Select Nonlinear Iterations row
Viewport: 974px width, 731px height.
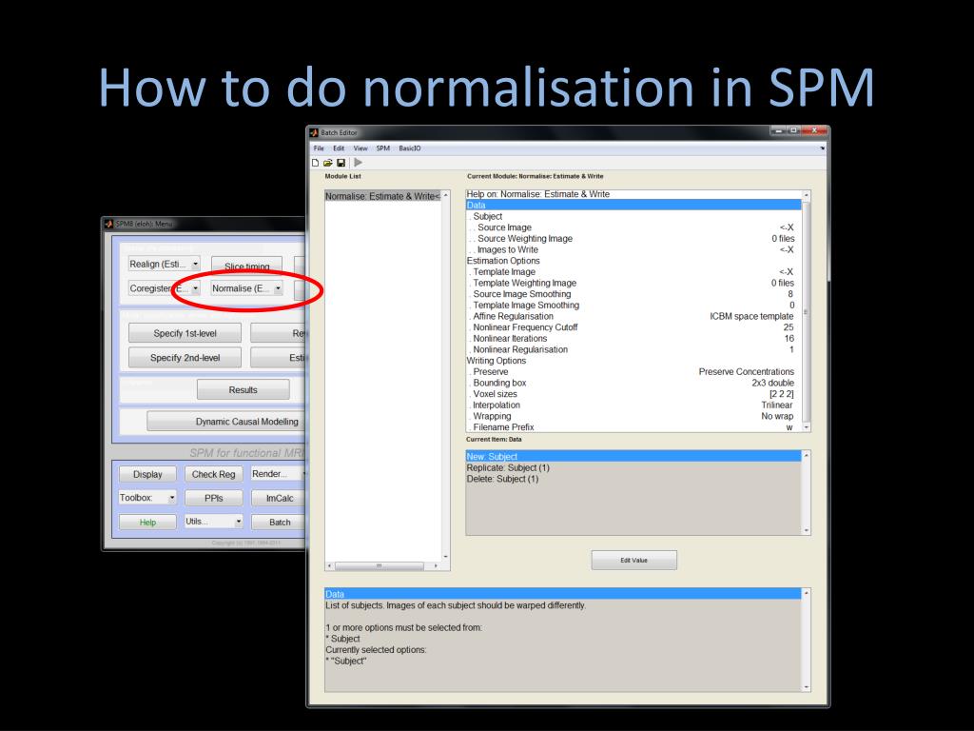(633, 339)
